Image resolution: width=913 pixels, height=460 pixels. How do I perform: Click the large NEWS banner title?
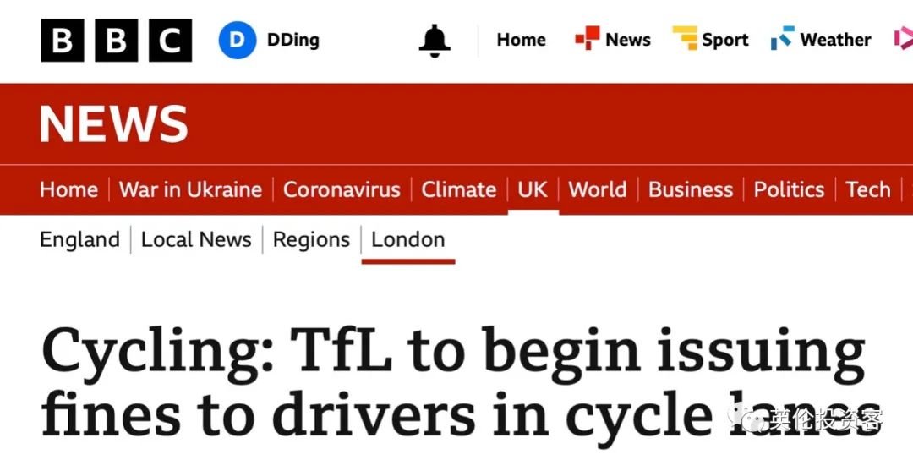(113, 124)
